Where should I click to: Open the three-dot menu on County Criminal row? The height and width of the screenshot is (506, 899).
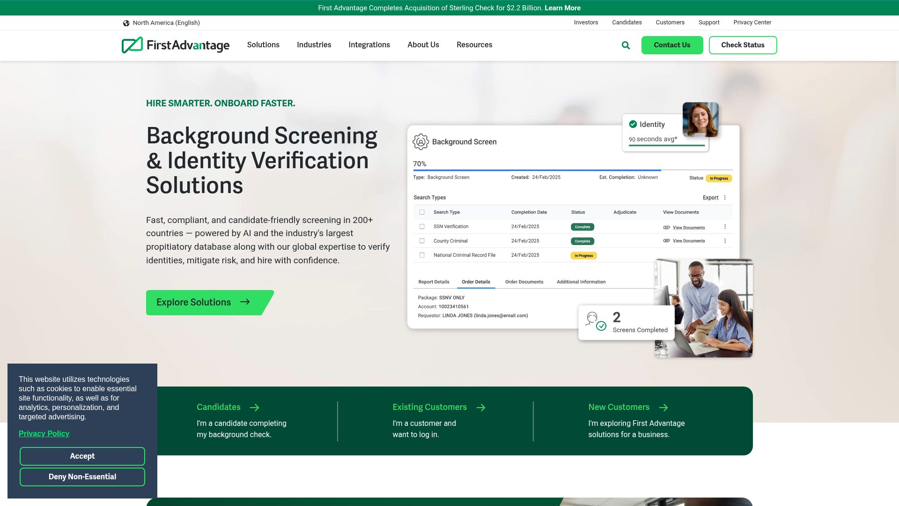[x=725, y=241]
